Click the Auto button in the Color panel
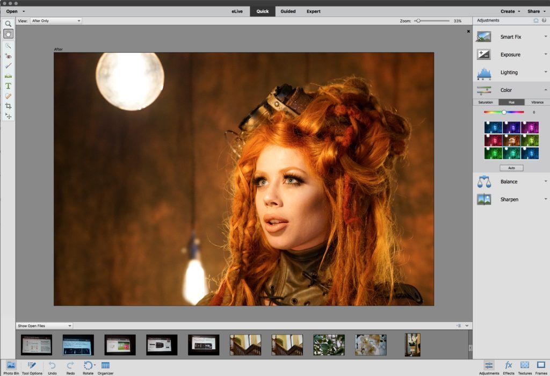This screenshot has width=550, height=376. point(511,168)
